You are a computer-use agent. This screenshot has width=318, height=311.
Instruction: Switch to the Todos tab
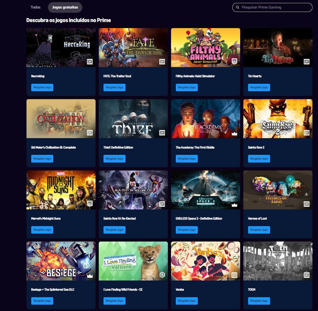coord(35,7)
